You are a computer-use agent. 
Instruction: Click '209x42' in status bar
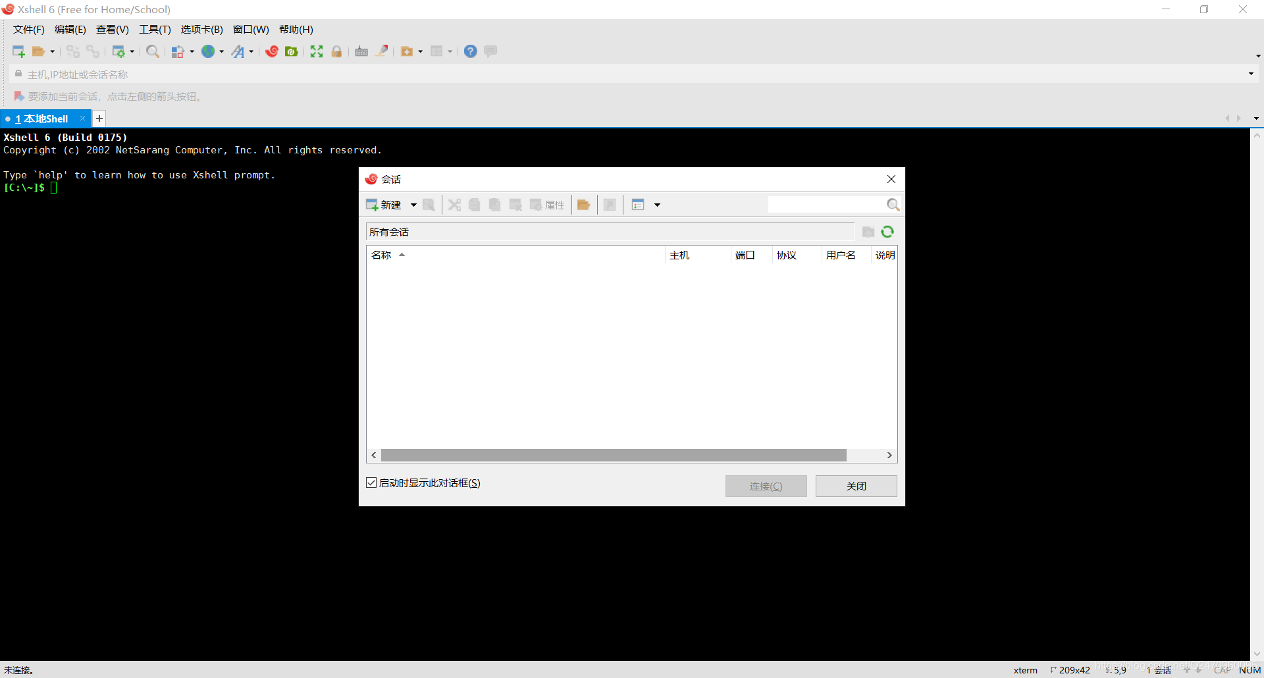tap(1074, 670)
